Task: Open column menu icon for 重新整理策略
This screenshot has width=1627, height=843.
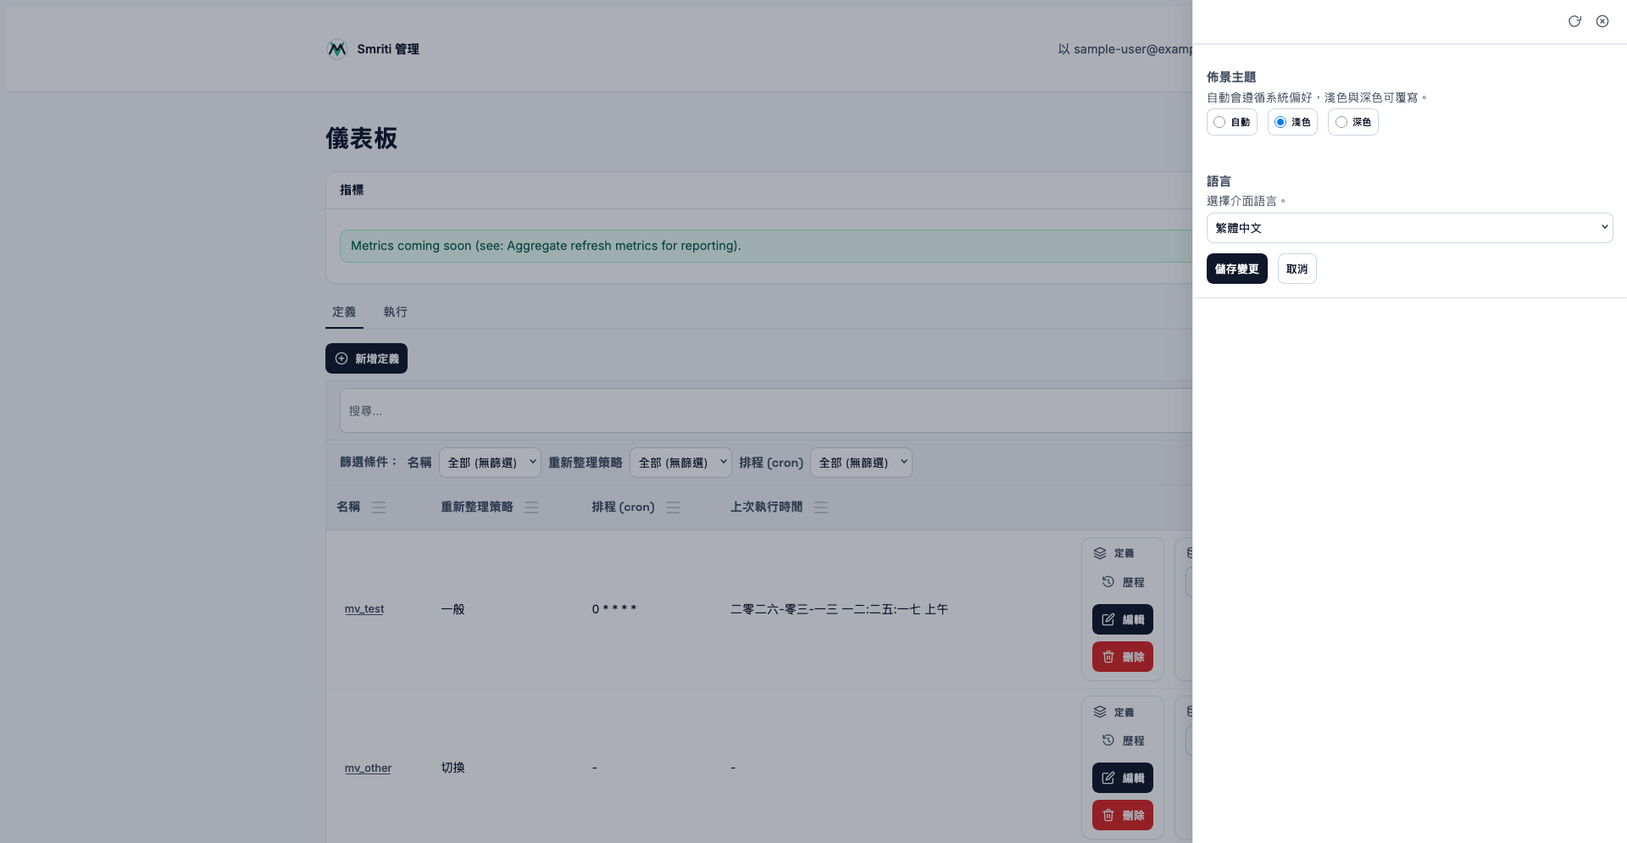Action: tap(531, 507)
